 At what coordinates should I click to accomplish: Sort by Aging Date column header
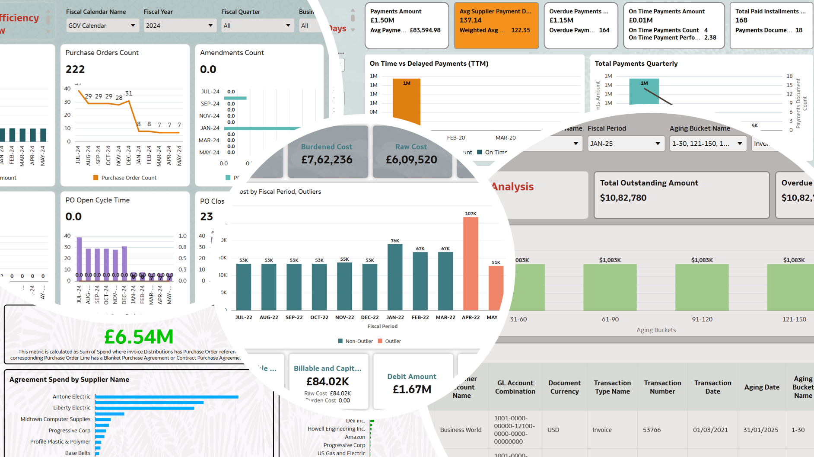click(762, 387)
